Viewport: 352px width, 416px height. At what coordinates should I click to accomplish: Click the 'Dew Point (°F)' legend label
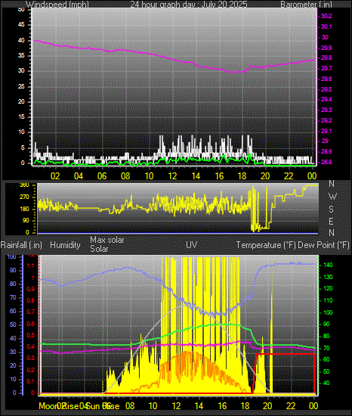click(323, 245)
